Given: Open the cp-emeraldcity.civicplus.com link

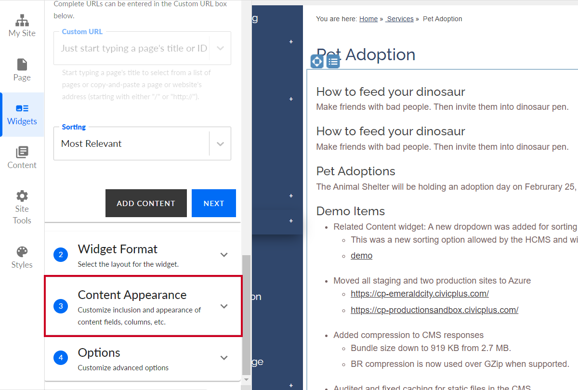Looking at the screenshot, I should (x=420, y=293).
